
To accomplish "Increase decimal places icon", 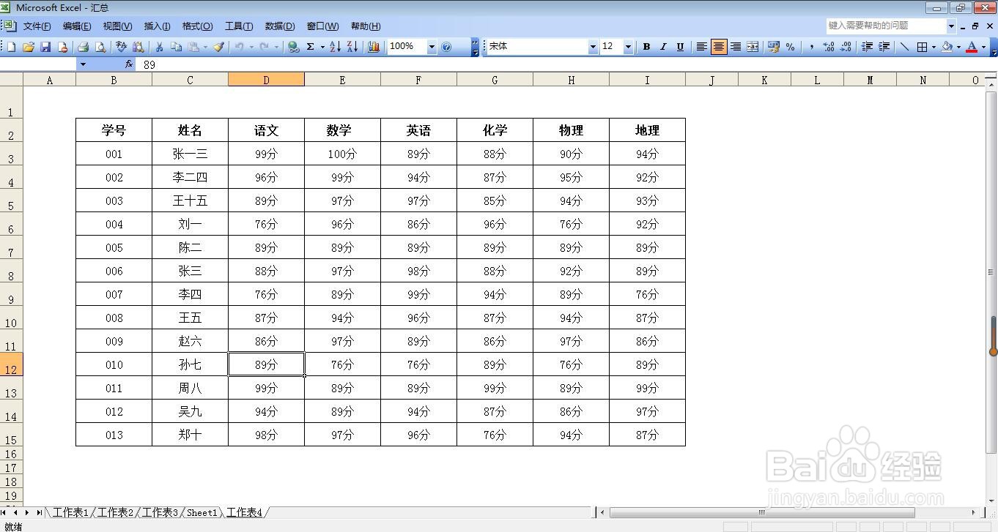I will tap(829, 46).
